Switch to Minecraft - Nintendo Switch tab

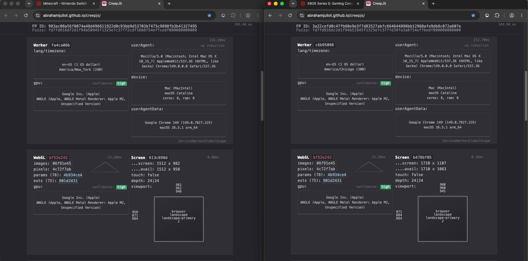[x=65, y=4]
